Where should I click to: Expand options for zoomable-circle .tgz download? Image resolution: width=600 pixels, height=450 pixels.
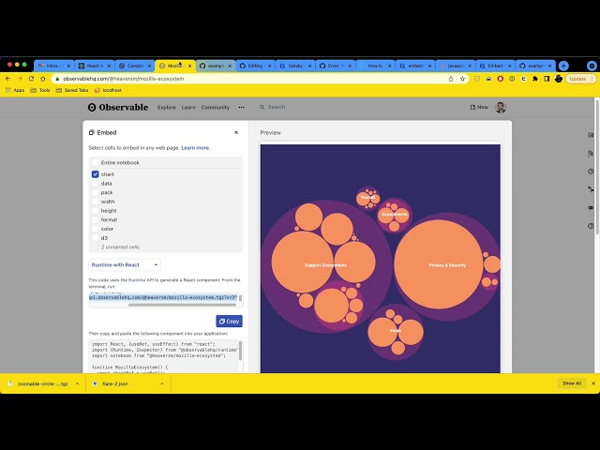click(77, 383)
